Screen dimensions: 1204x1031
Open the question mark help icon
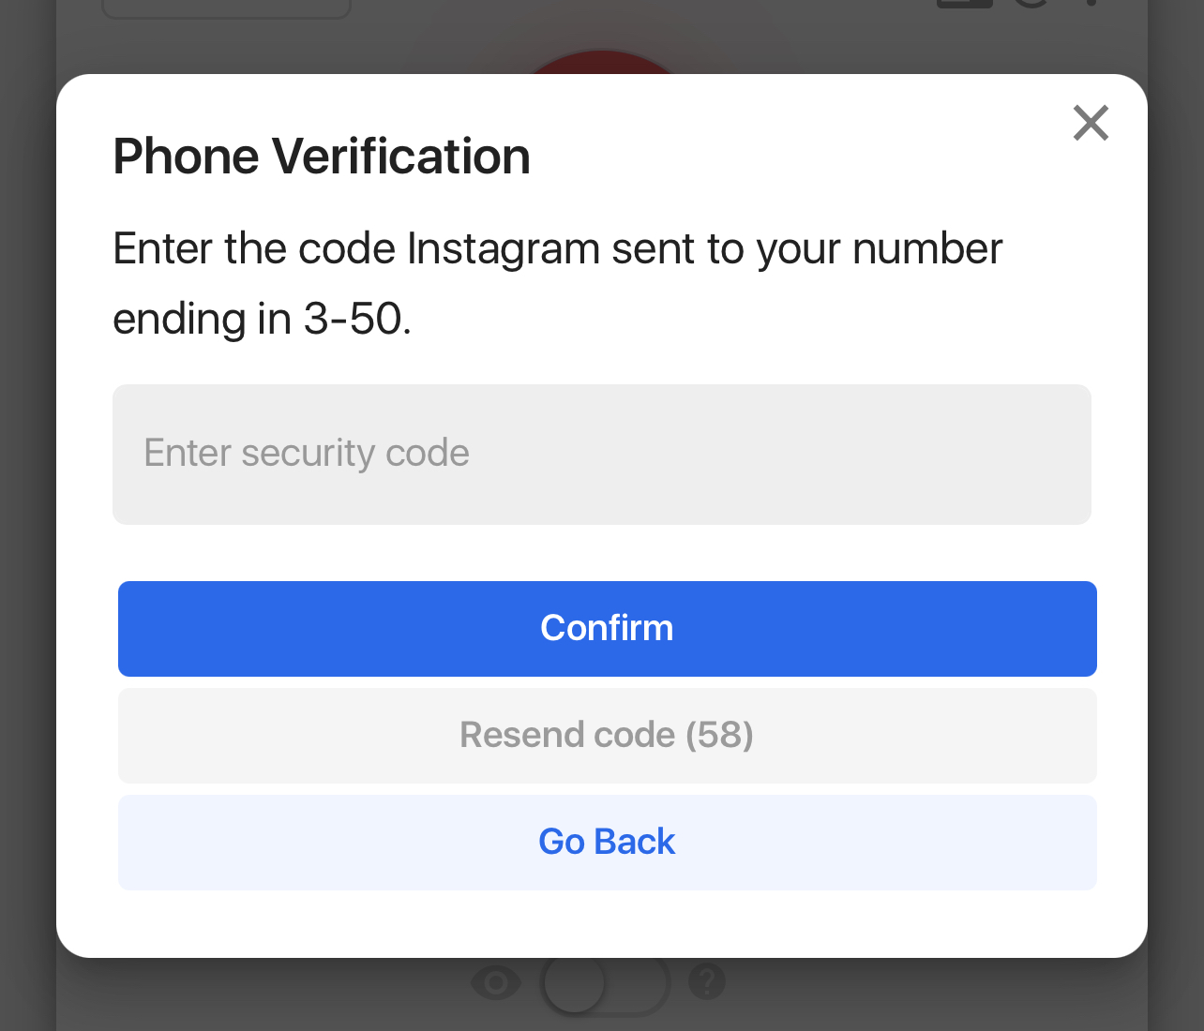pos(707,982)
